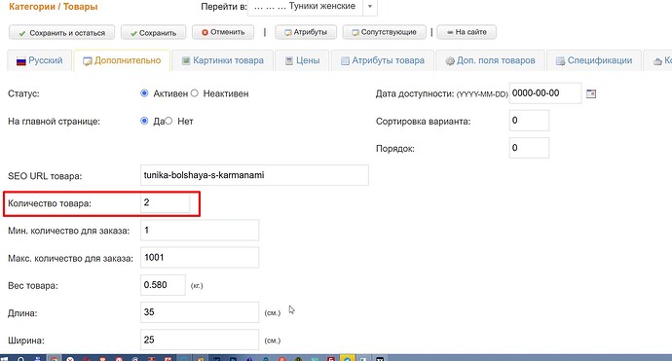Select the Активен status radio button

pos(144,93)
